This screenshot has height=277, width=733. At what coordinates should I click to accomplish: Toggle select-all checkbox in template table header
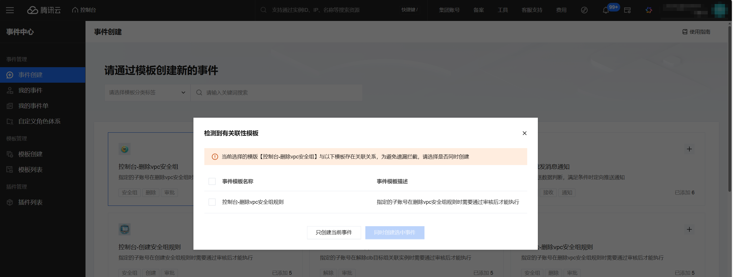tap(212, 181)
